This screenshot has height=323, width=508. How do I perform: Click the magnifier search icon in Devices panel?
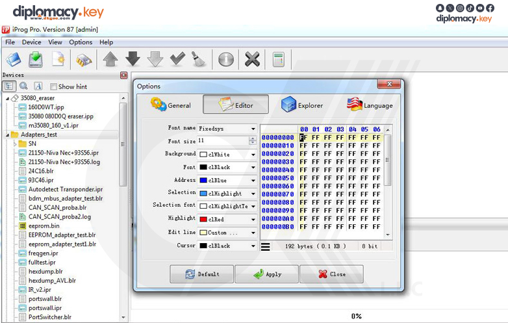tap(23, 86)
